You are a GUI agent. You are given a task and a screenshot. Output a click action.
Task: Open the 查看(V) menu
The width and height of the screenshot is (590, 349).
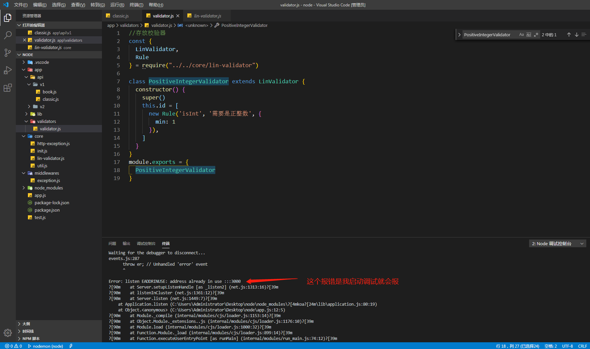click(x=78, y=5)
